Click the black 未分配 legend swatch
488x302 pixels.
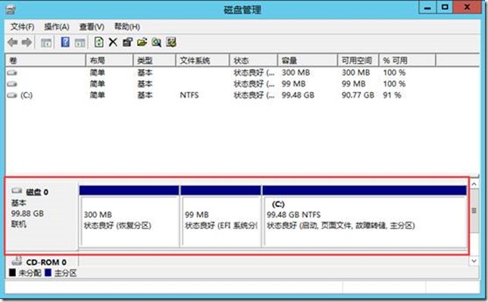12,273
